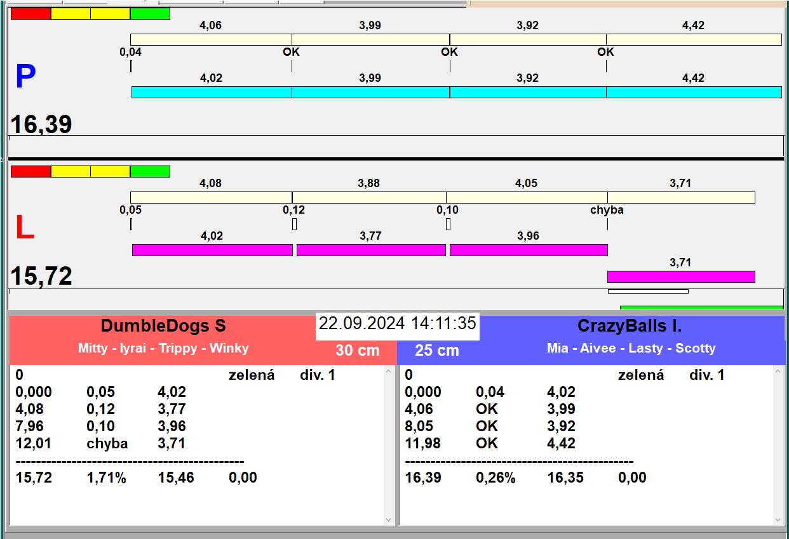Screen dimensions: 789x539
Task: Click 12,01 in the DumbleDogs results list
Action: coord(34,443)
